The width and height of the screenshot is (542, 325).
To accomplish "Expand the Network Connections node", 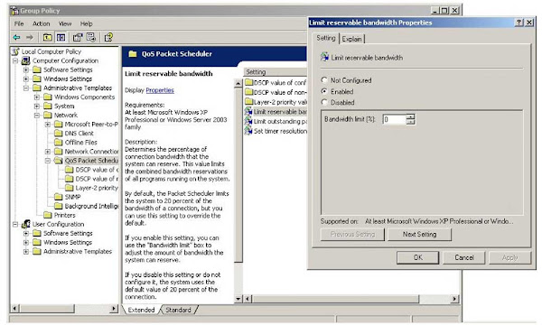I will tap(48, 152).
